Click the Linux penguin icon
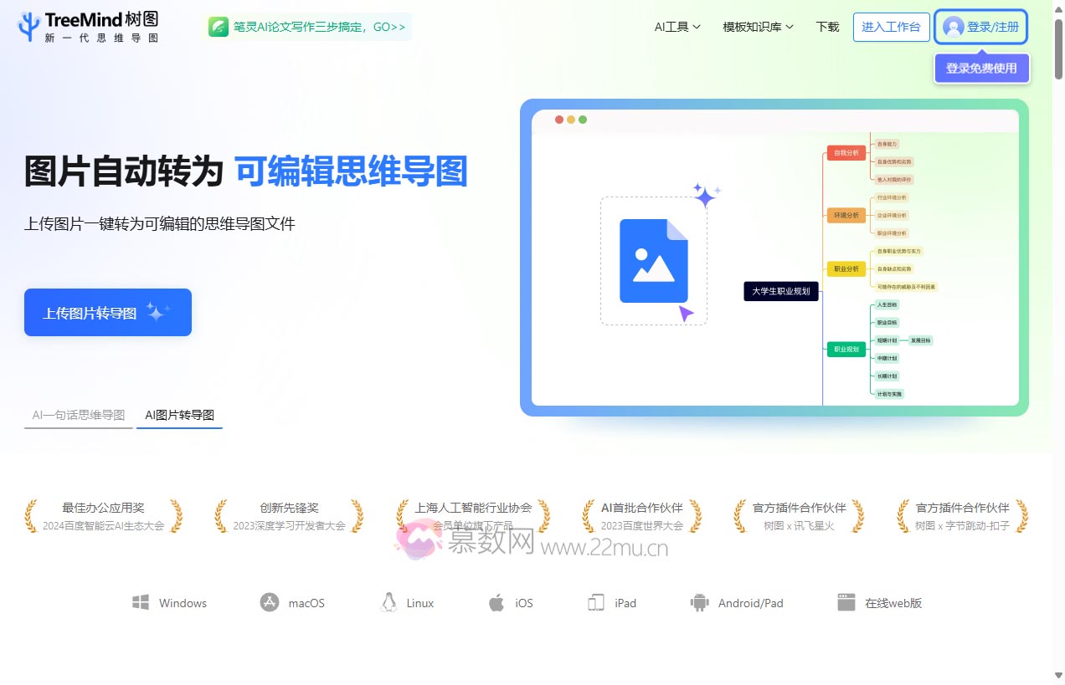Screen dimensions: 1065x685 click(388, 601)
